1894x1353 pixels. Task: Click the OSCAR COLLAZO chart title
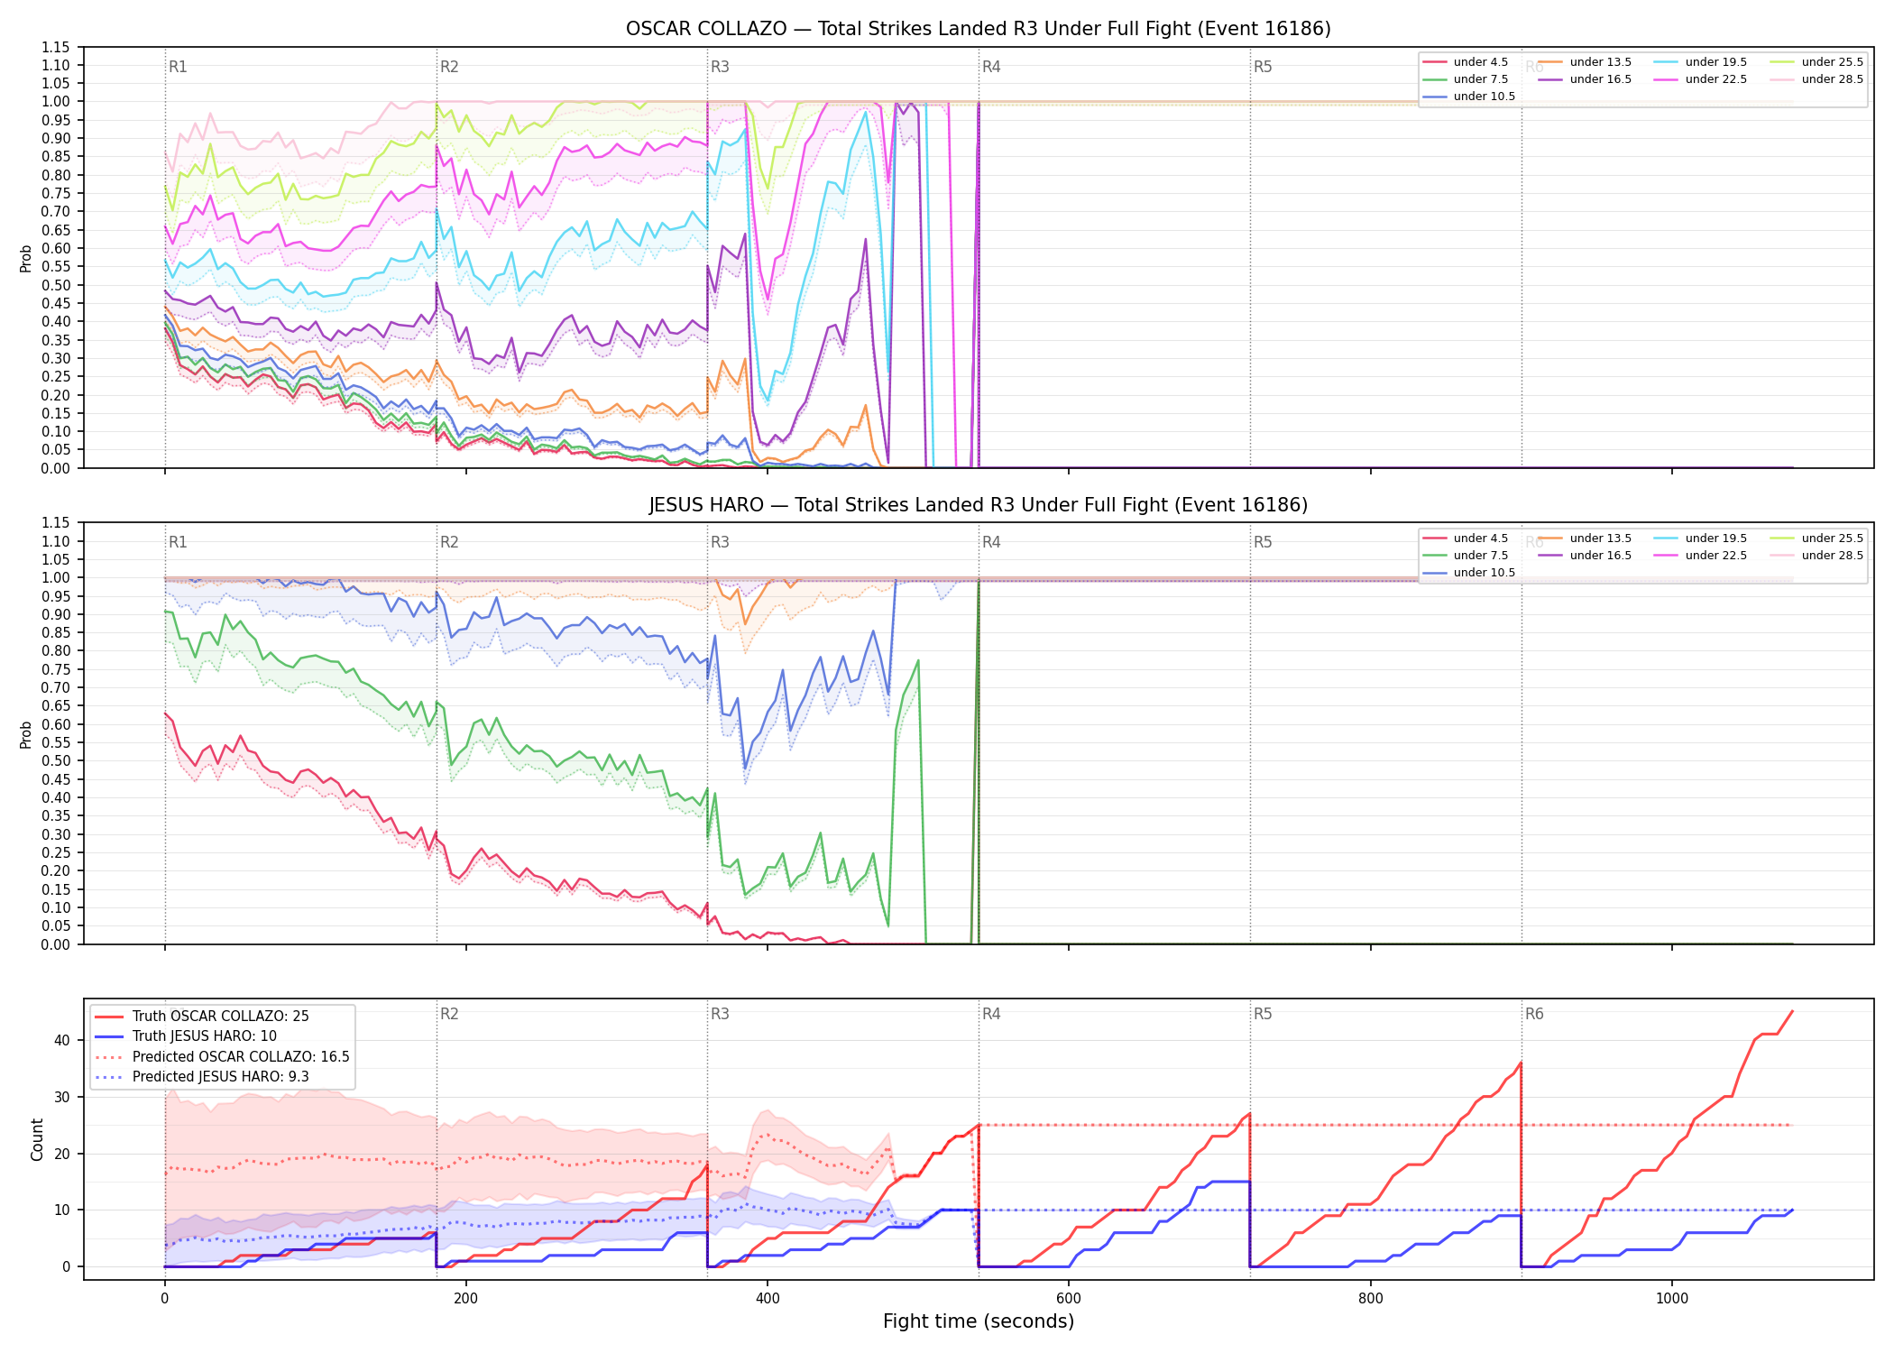[979, 29]
